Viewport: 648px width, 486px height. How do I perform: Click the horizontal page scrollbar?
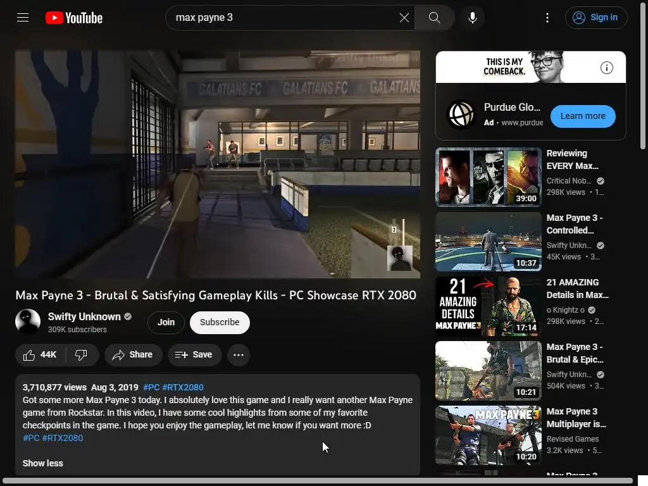[x=318, y=482]
